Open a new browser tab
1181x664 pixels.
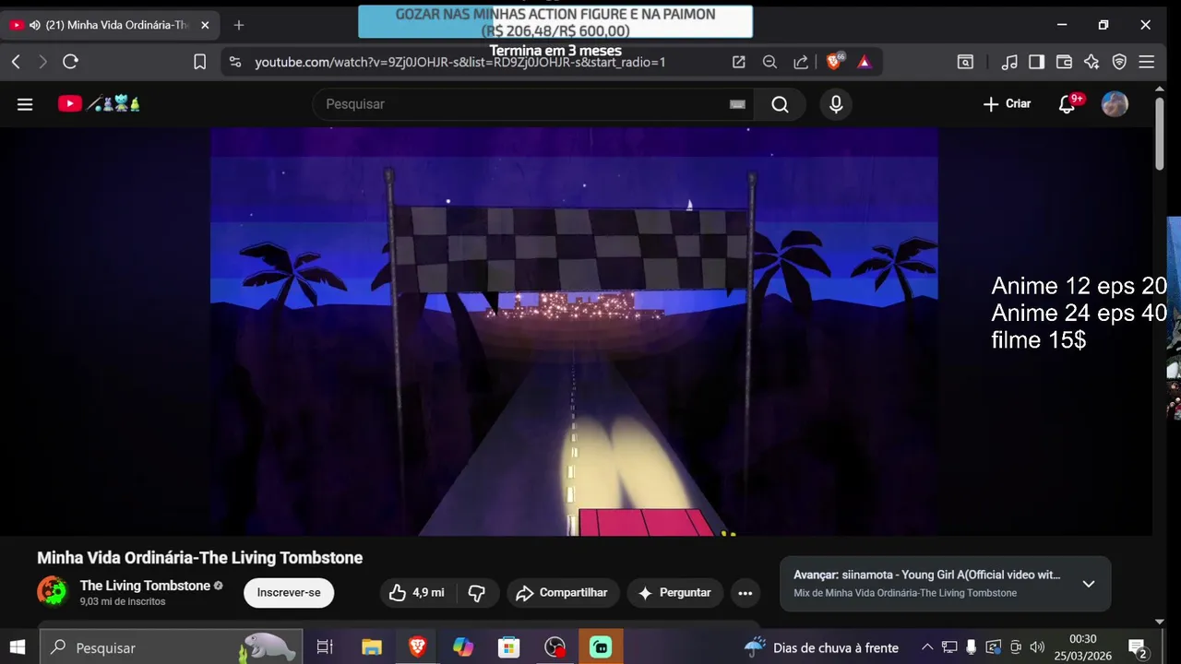click(239, 25)
